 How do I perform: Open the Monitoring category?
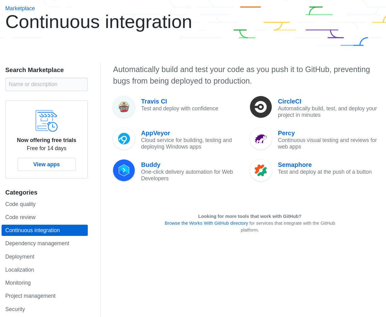click(18, 283)
